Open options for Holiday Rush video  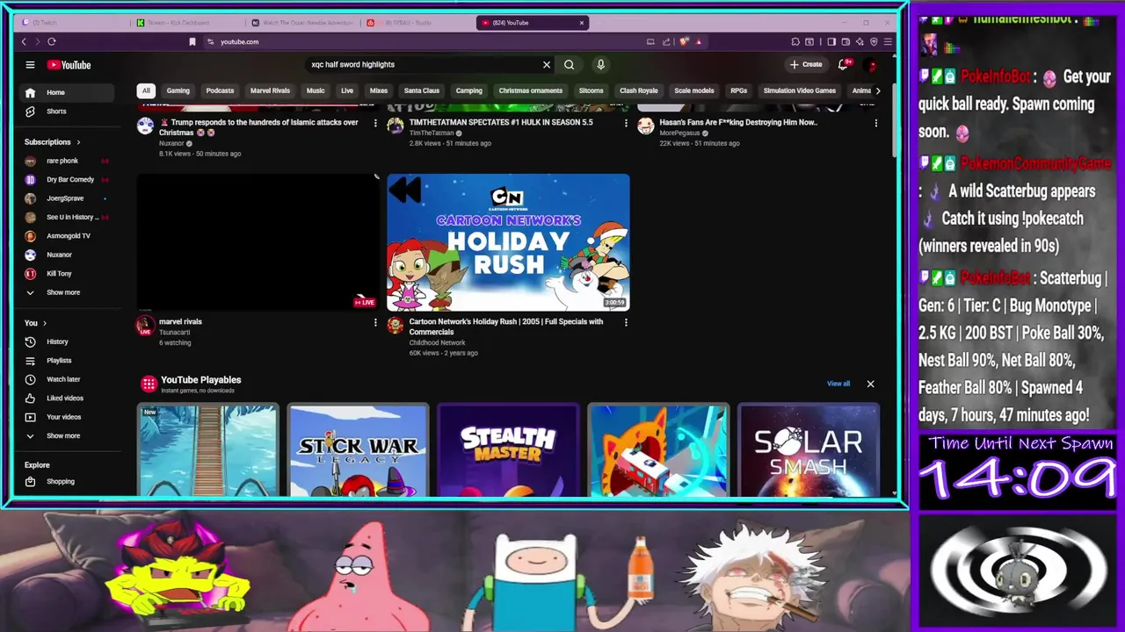coord(626,323)
